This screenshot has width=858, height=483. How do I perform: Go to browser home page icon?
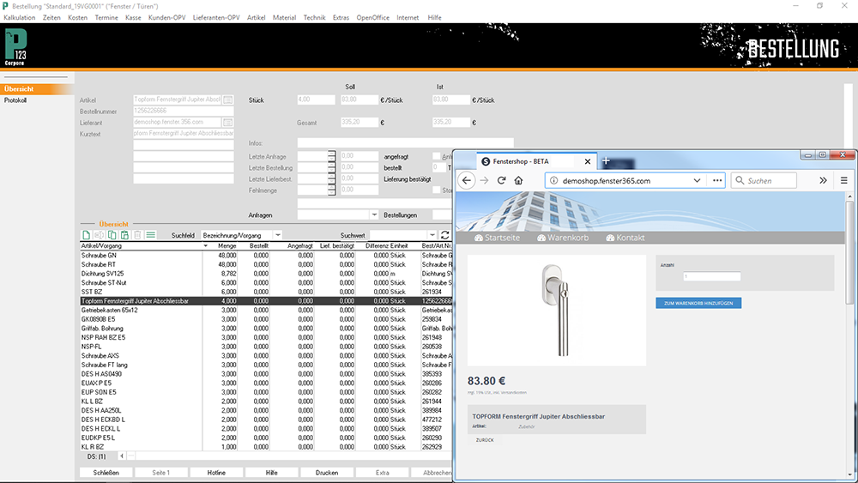519,181
